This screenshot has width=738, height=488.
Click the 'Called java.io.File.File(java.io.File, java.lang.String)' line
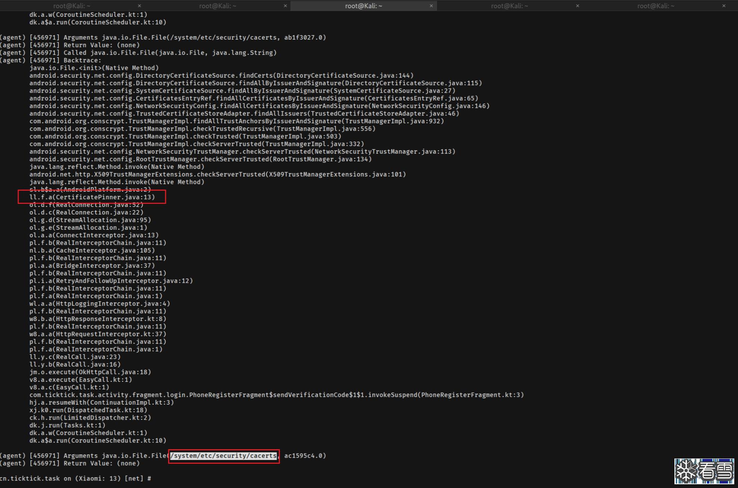tap(138, 53)
